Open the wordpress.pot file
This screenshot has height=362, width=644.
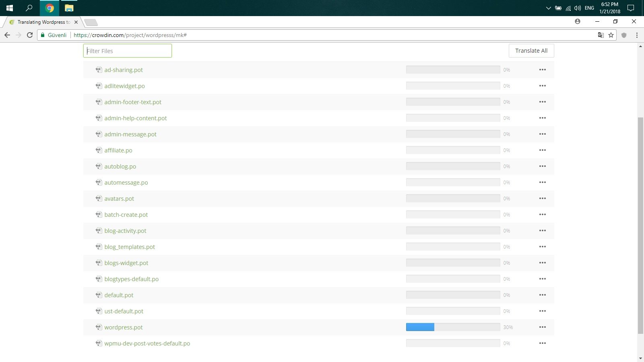click(124, 327)
